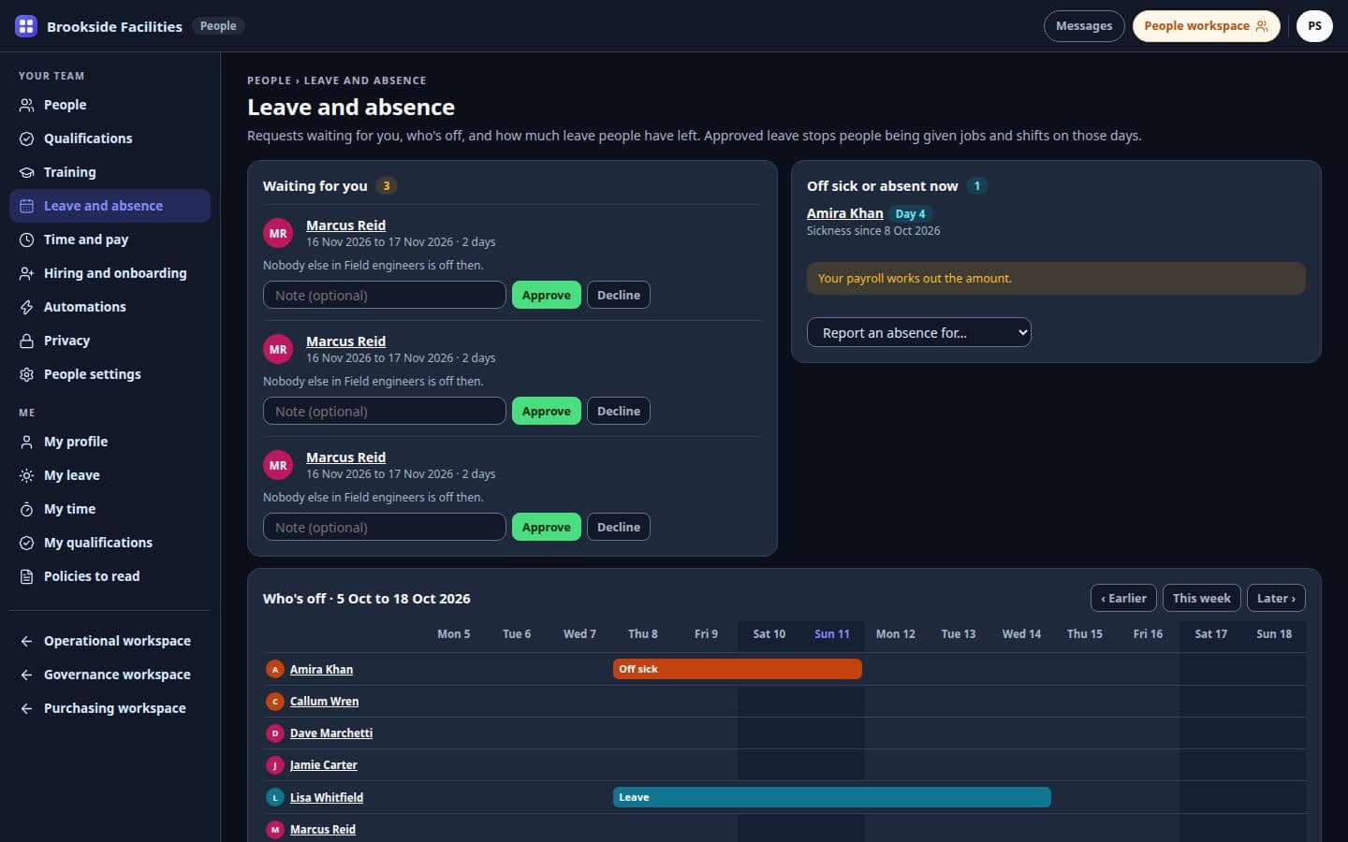Click the 'Day 4' sickness badge
The image size is (1348, 842).
910,213
